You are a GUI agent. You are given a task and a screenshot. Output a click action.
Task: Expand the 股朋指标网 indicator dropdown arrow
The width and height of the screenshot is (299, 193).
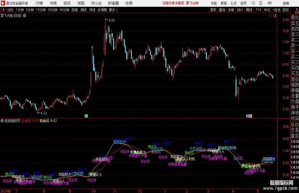[x=2, y=121]
